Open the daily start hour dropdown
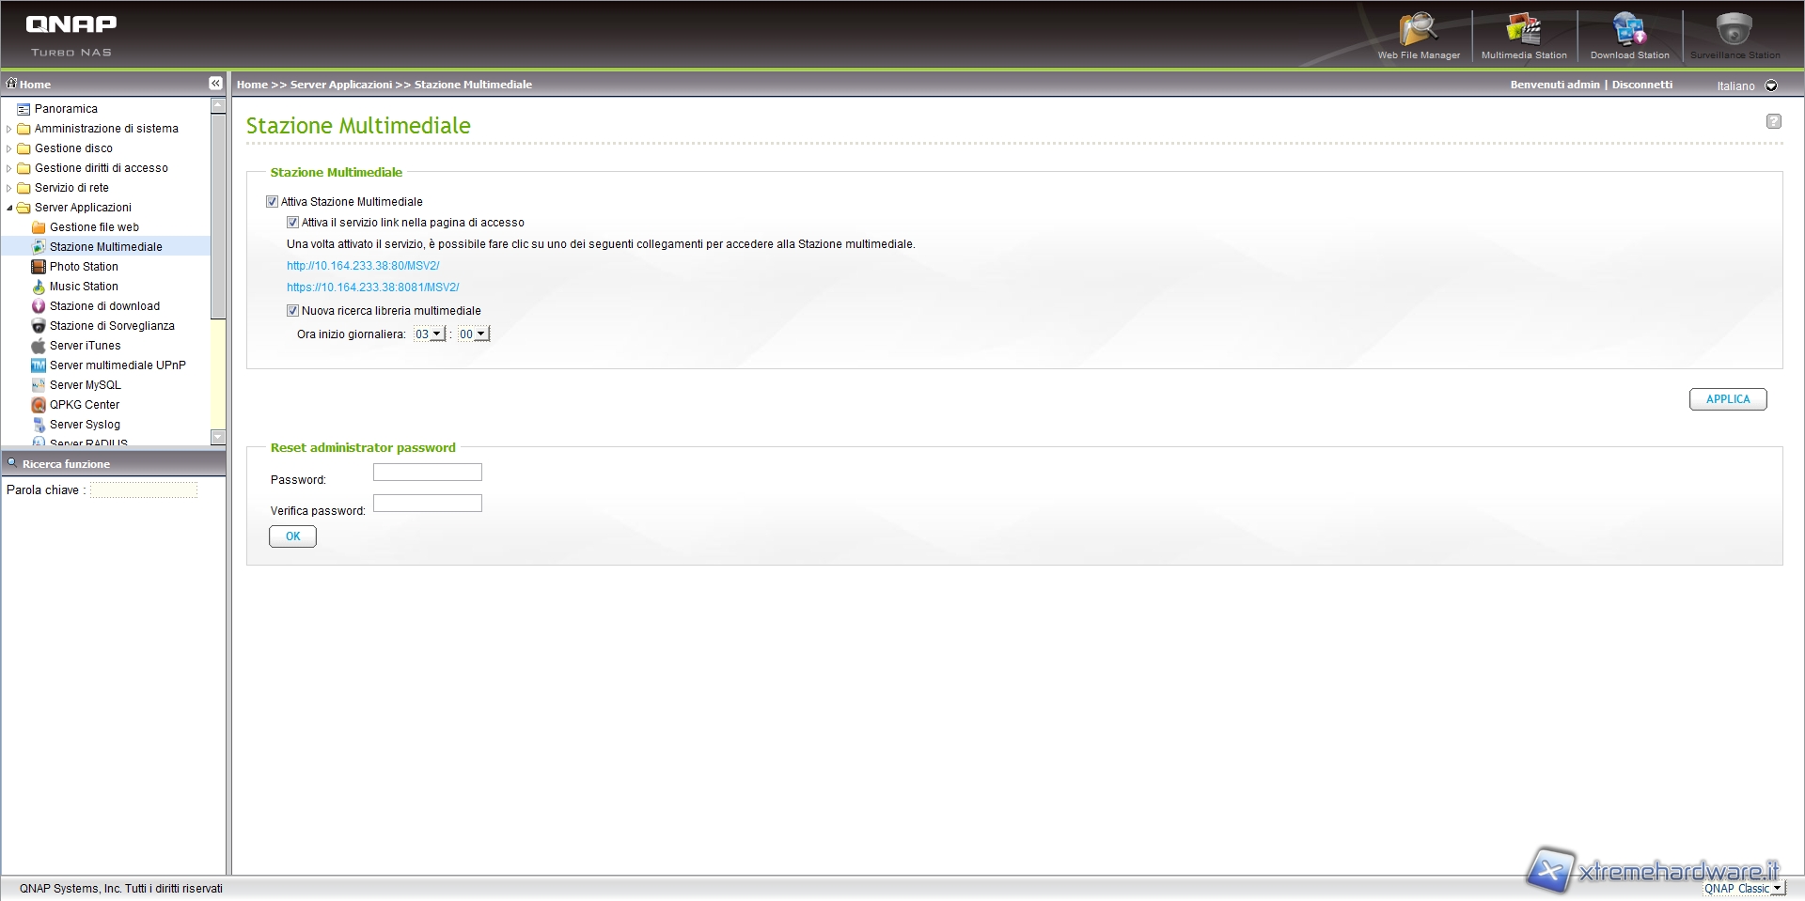1805x901 pixels. click(430, 334)
